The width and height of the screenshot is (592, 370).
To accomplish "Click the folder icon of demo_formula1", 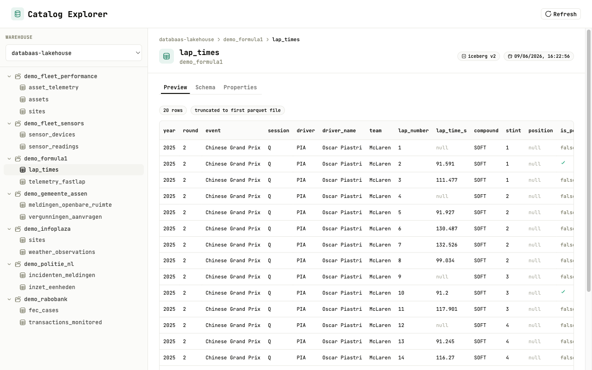I will (18, 159).
